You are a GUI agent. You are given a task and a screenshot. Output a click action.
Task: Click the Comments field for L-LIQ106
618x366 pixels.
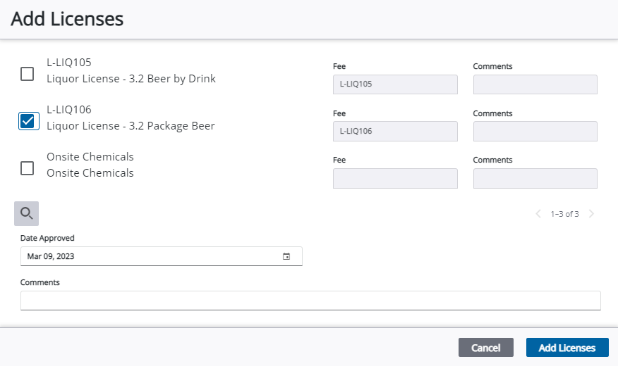coord(535,132)
